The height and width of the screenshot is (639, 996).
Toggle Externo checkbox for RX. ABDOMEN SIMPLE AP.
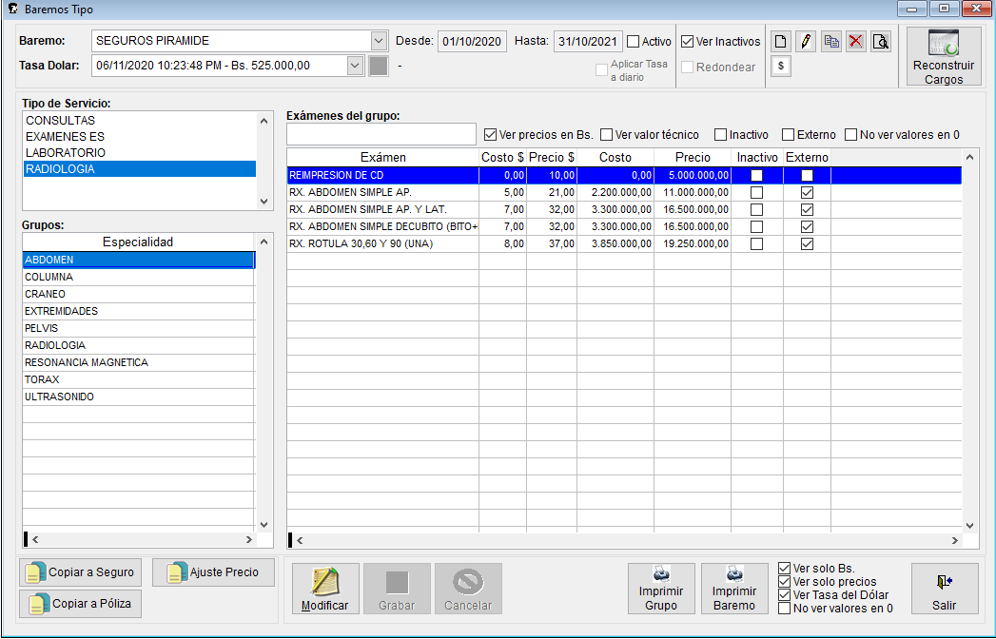click(808, 192)
